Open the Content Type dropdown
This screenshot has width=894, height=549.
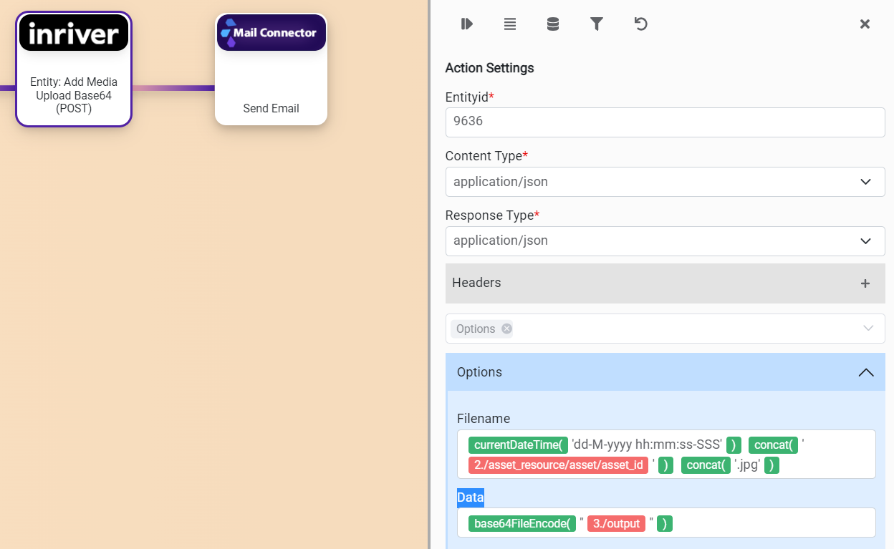point(665,182)
